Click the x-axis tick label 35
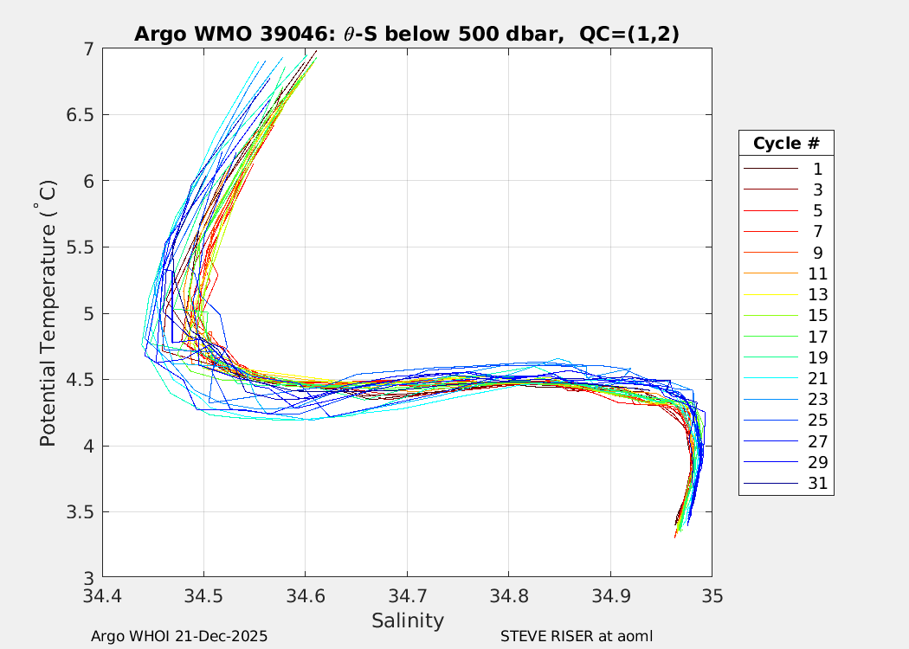The width and height of the screenshot is (909, 649). (712, 596)
